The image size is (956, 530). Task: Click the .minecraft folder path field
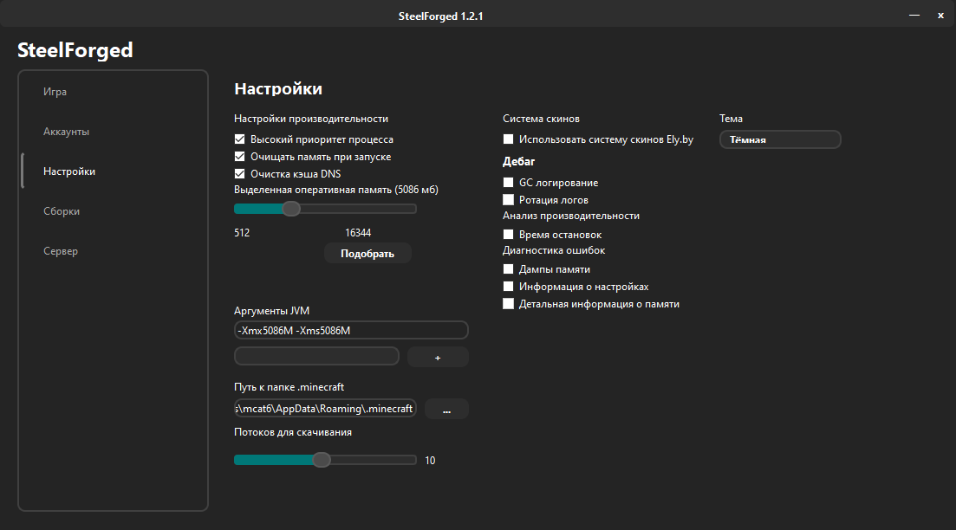tap(325, 408)
